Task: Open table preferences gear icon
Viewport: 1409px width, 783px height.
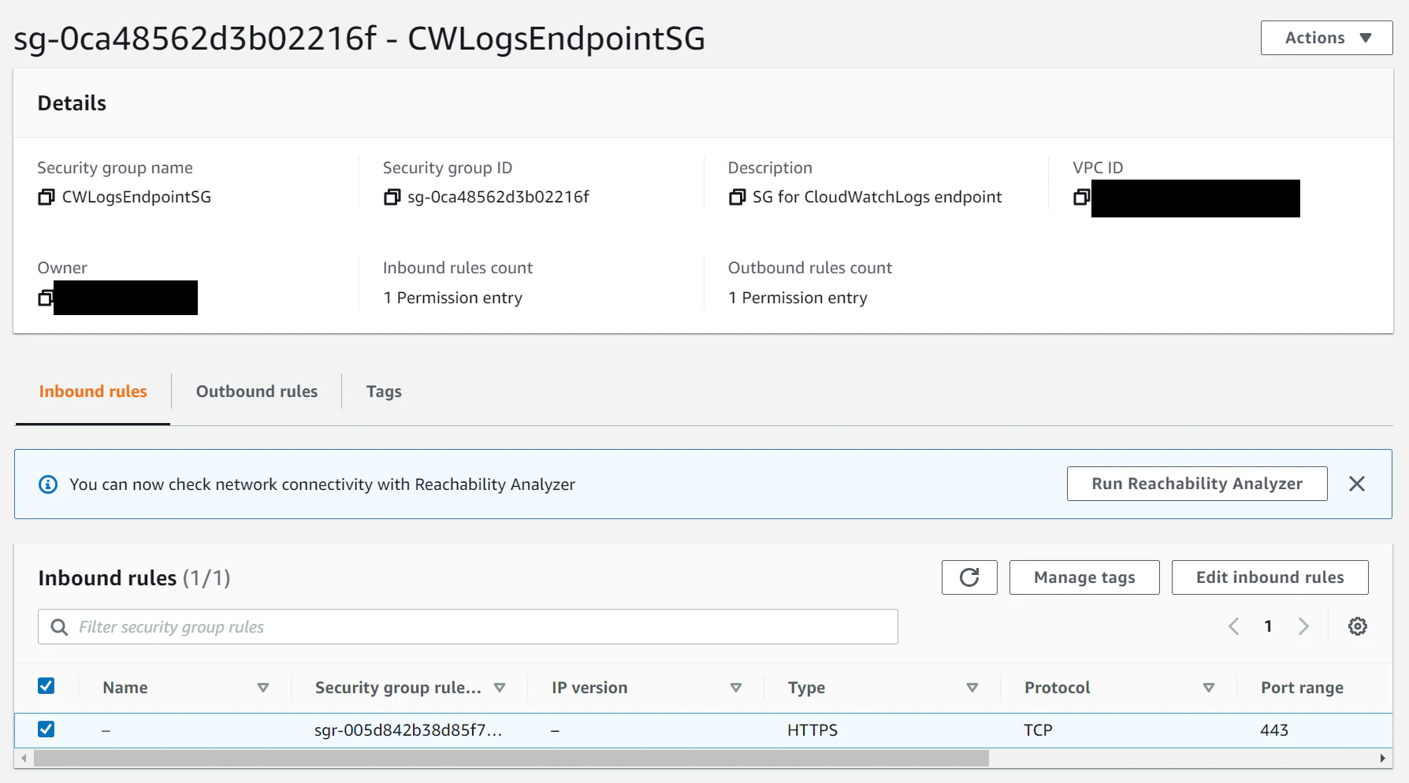Action: coord(1357,626)
